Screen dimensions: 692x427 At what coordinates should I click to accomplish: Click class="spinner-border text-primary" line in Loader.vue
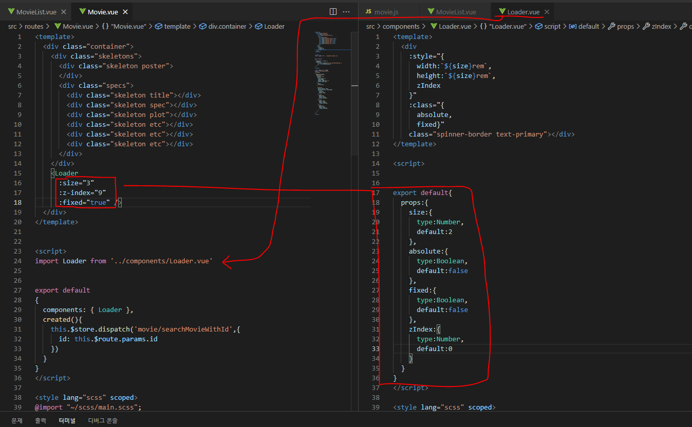[x=492, y=134]
